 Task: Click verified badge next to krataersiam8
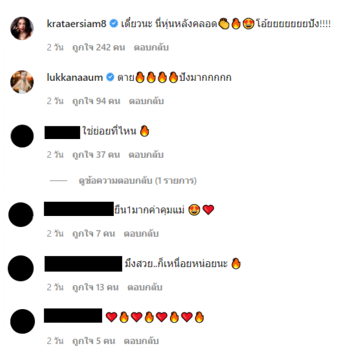click(x=114, y=23)
